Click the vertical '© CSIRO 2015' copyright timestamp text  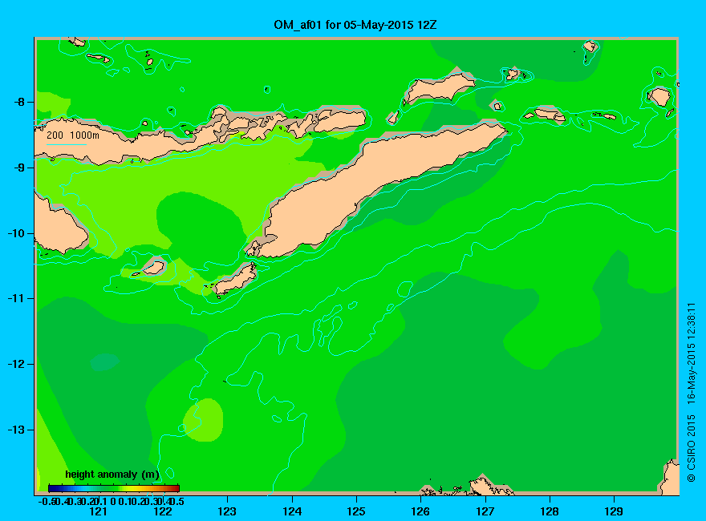click(692, 392)
